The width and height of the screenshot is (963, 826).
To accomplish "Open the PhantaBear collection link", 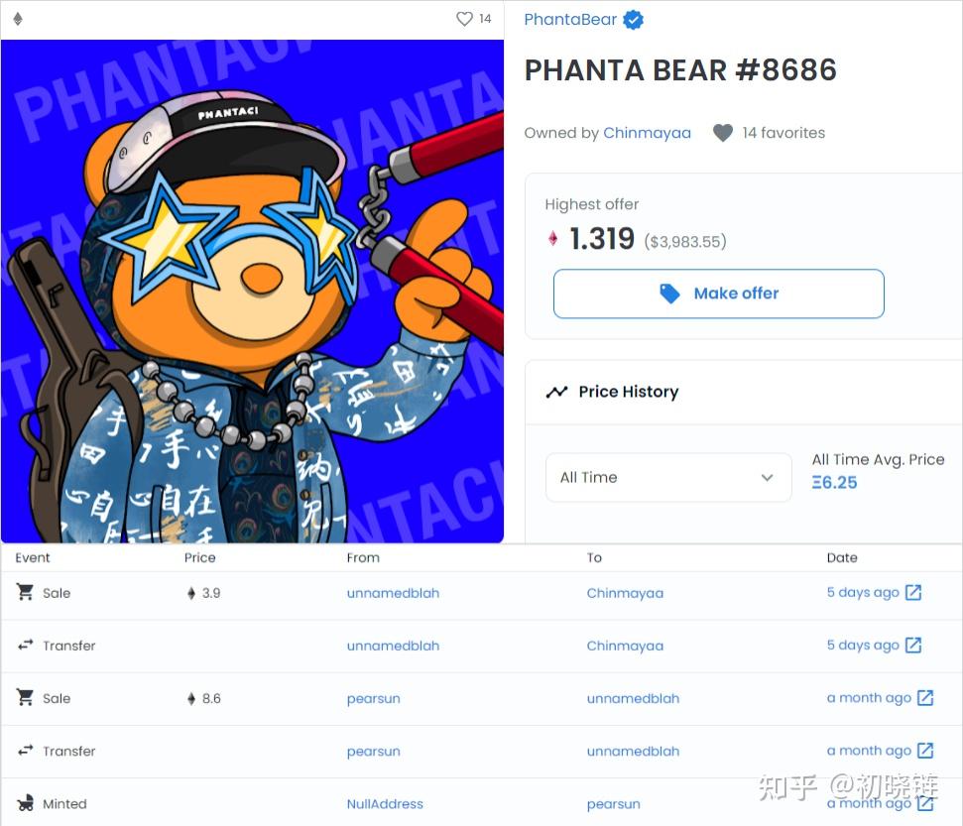I will point(570,20).
